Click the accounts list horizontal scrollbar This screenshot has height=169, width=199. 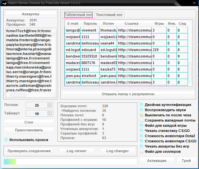pos(18,95)
